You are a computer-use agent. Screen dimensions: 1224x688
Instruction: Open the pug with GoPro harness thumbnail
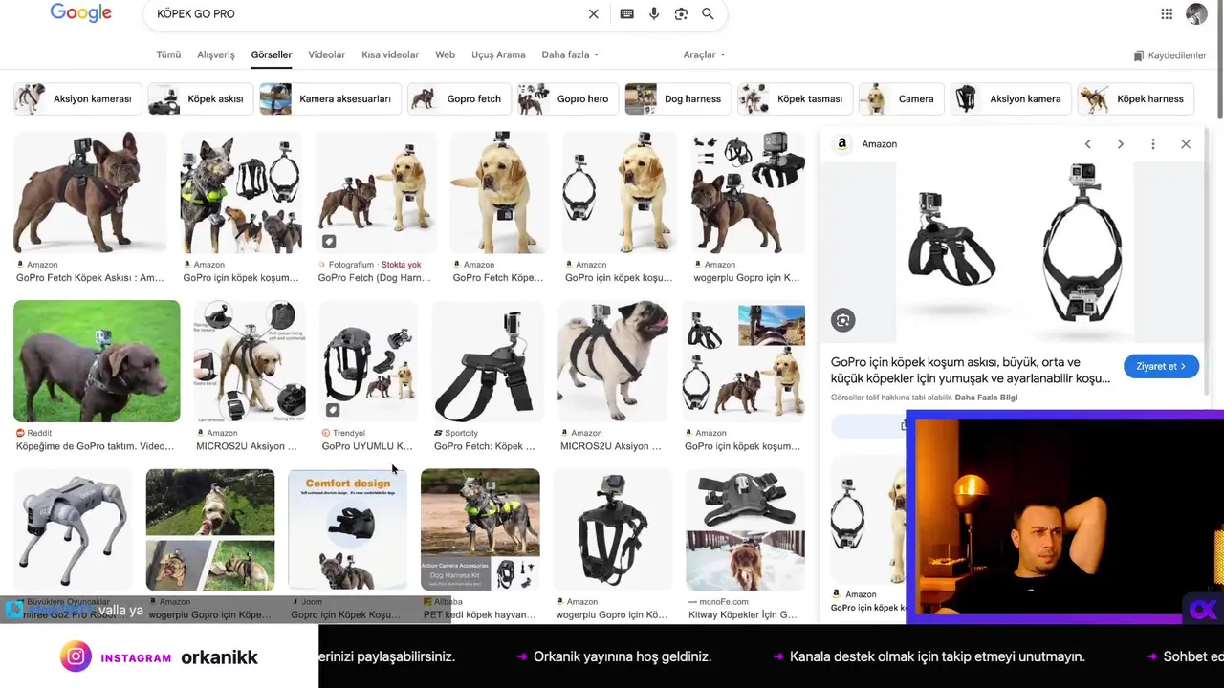pyautogui.click(x=613, y=361)
